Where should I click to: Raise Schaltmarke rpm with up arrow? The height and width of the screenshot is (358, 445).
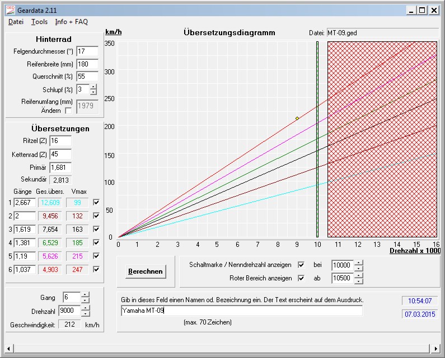(359, 262)
